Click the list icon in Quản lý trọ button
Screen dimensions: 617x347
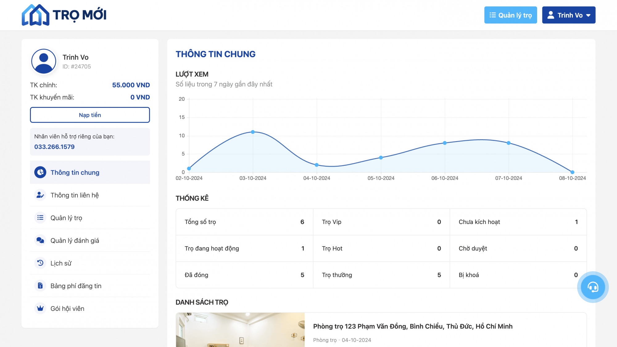point(493,15)
